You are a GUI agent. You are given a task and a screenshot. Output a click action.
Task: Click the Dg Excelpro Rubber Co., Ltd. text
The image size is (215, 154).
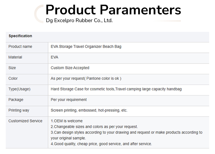tap(79, 21)
